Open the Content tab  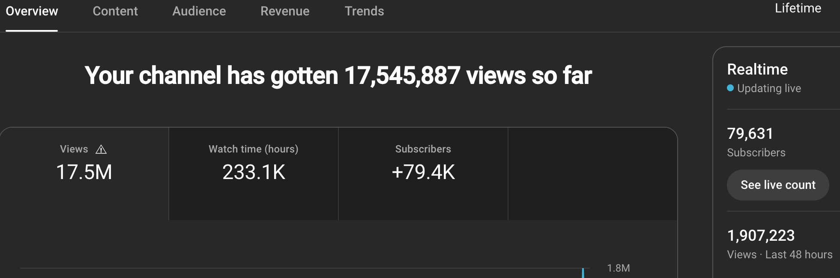click(x=115, y=11)
